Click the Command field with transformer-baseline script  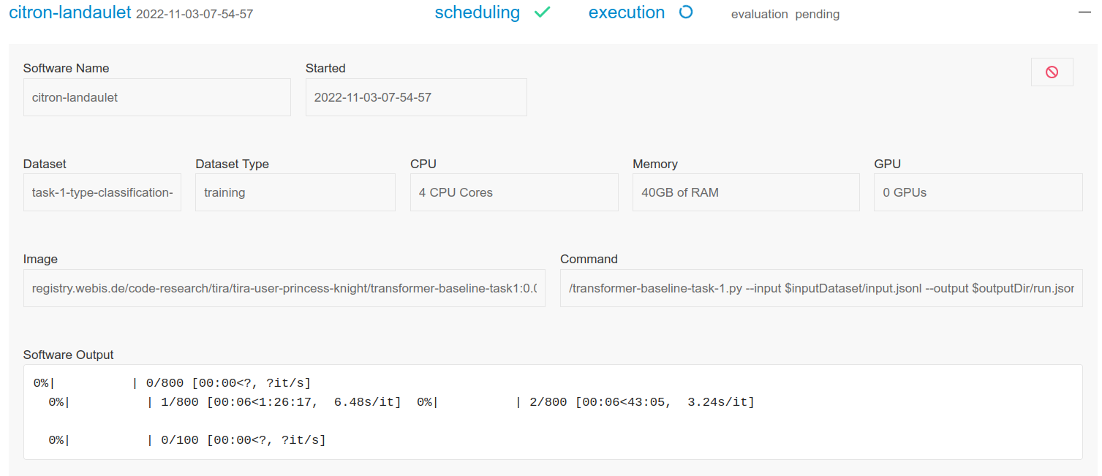pos(821,288)
